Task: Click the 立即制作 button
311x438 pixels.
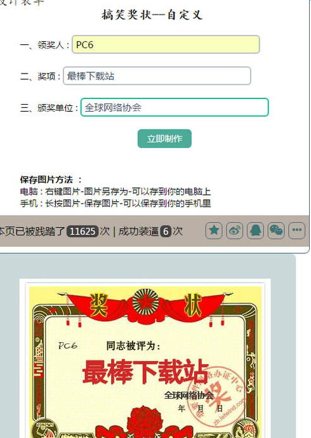Action: (x=164, y=138)
